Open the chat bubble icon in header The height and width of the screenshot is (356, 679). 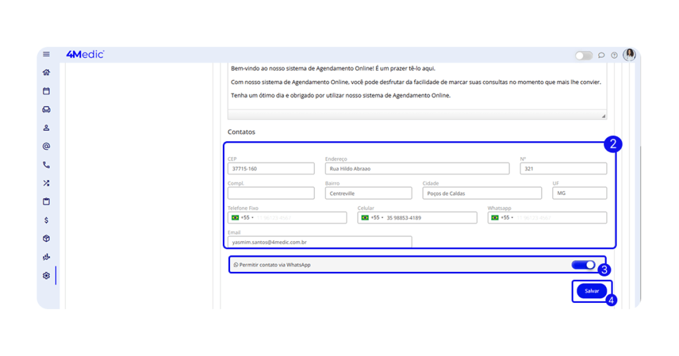coord(601,56)
